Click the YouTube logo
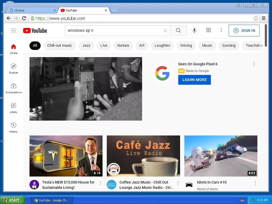272x204 pixels. click(35, 31)
